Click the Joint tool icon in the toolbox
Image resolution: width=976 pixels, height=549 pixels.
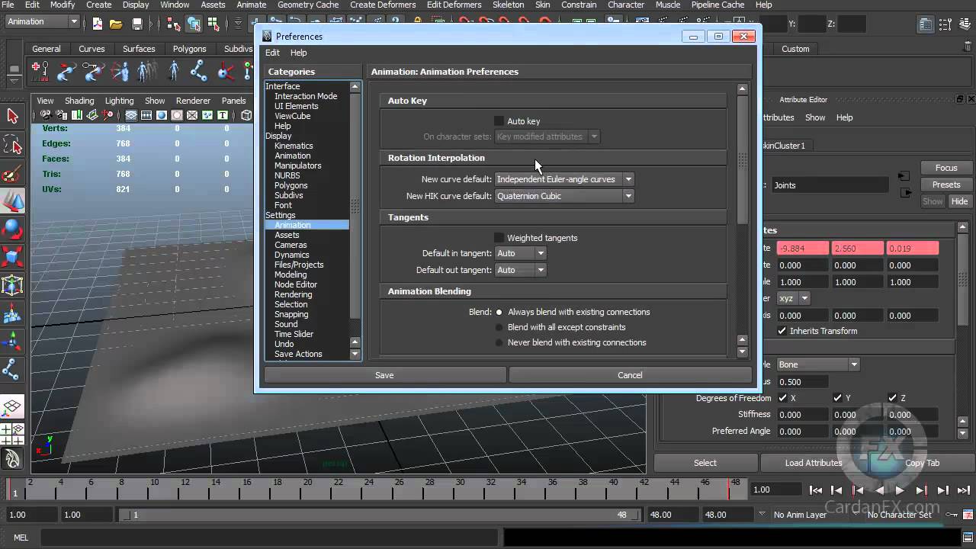click(12, 370)
